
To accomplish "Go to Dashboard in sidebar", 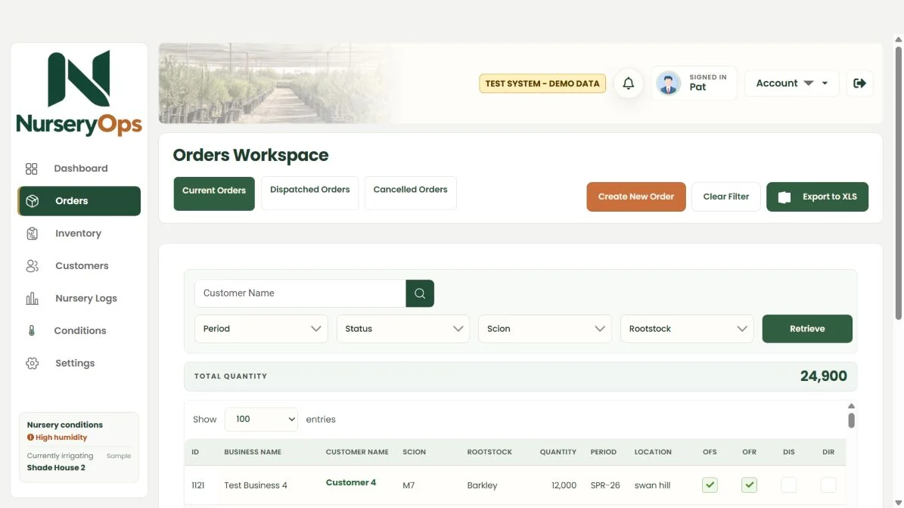I will [79, 169].
